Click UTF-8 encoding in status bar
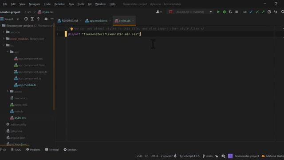Screen dimensions: 284x160 (154, 156)
